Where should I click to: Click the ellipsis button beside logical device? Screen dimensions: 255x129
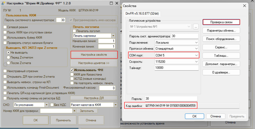[x=196, y=26]
